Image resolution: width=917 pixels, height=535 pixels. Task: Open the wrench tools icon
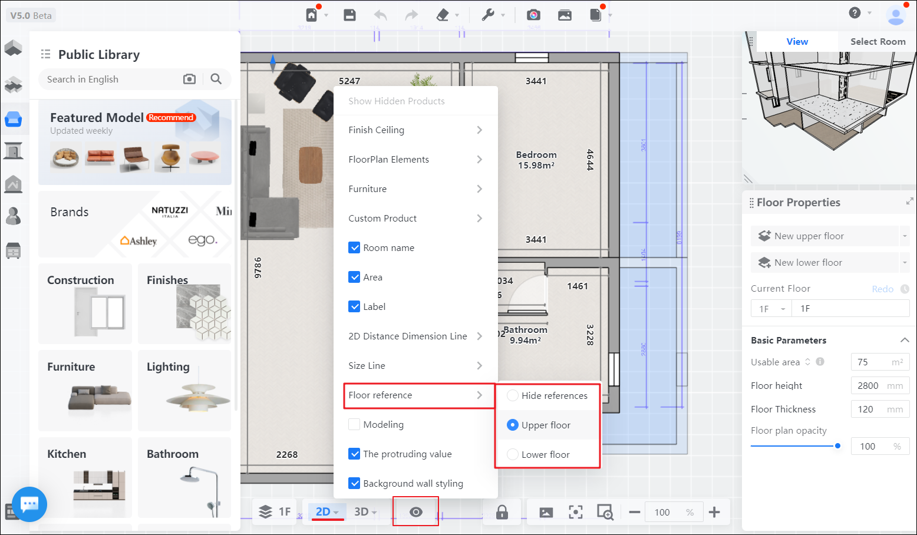[x=488, y=15]
